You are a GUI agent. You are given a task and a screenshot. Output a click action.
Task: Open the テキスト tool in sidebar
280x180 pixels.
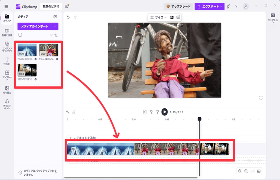[x=7, y=61]
